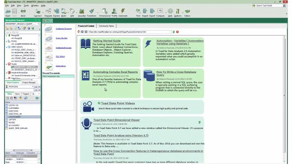Viewport: 292px width, 164px height.
Task: Select the SMOKETEST_ORACLE11_64 connection
Action: click(26, 70)
